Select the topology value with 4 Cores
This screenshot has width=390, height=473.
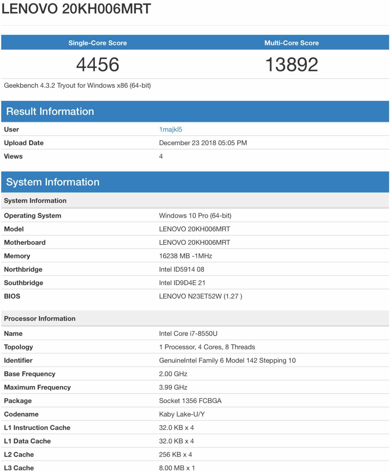point(207,347)
